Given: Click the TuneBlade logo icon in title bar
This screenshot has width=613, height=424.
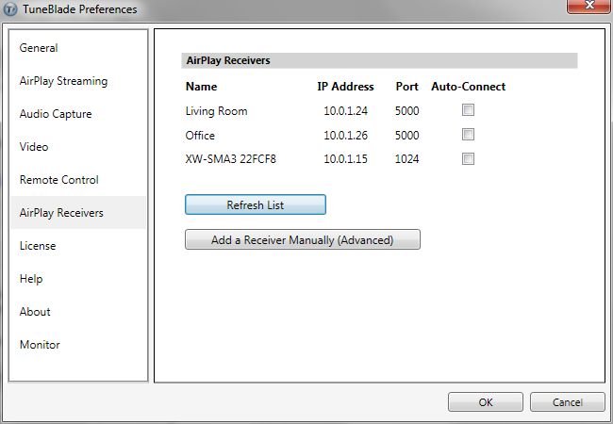Looking at the screenshot, I should click(x=10, y=9).
